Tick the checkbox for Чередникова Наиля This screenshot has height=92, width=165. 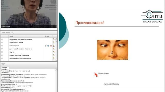pyautogui.click(x=2, y=42)
